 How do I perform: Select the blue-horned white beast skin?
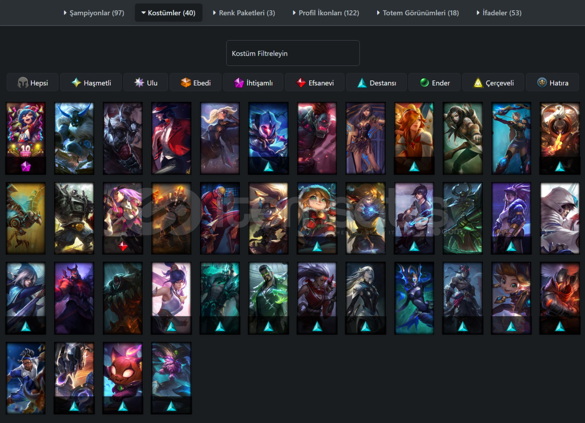74,138
